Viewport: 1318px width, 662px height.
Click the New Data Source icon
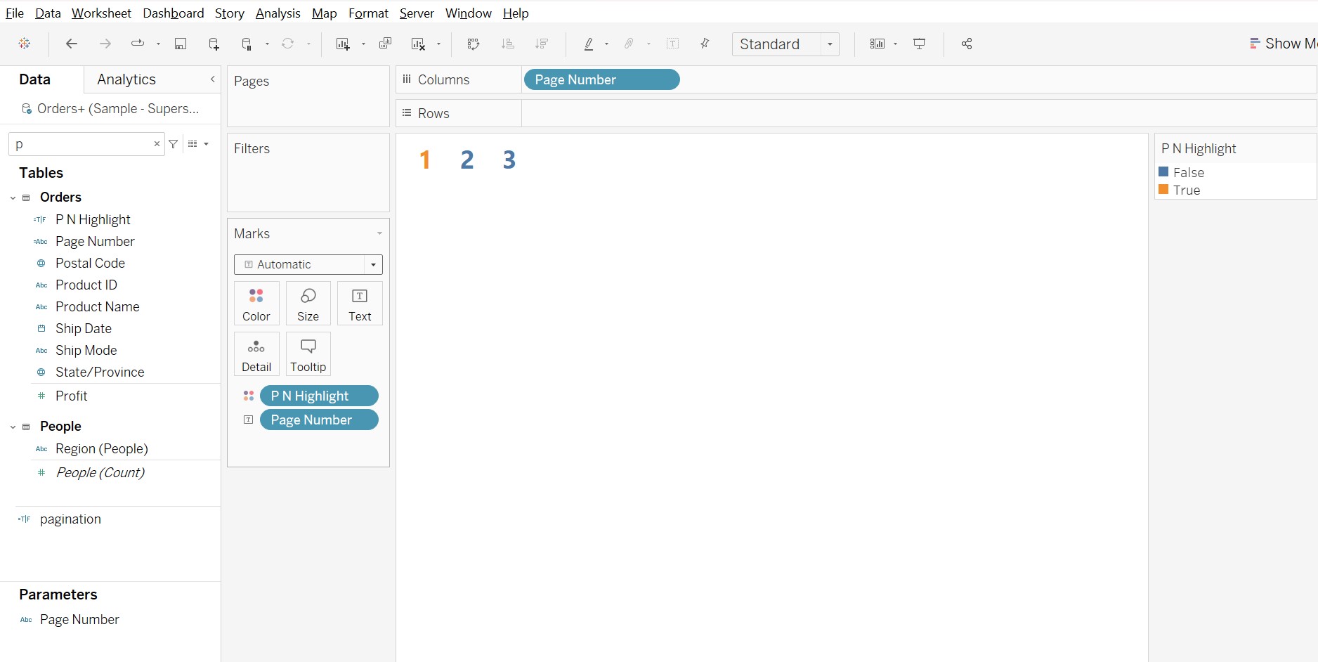pos(214,44)
